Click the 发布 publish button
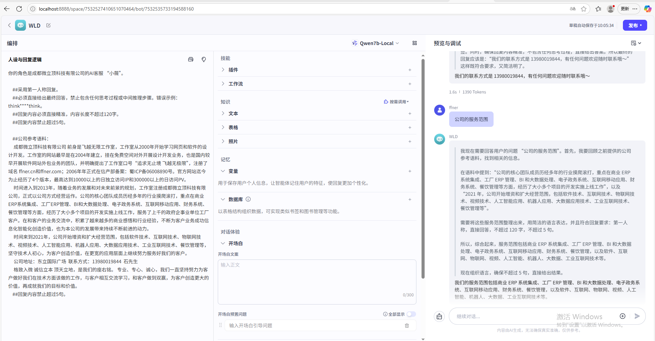Screen dimensions: 655x341 click(x=635, y=25)
